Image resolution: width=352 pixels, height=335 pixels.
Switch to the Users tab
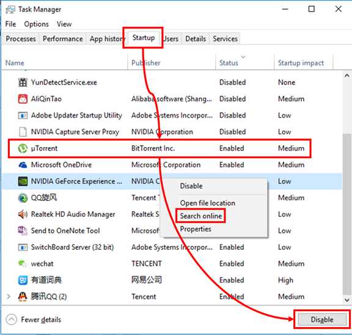171,39
